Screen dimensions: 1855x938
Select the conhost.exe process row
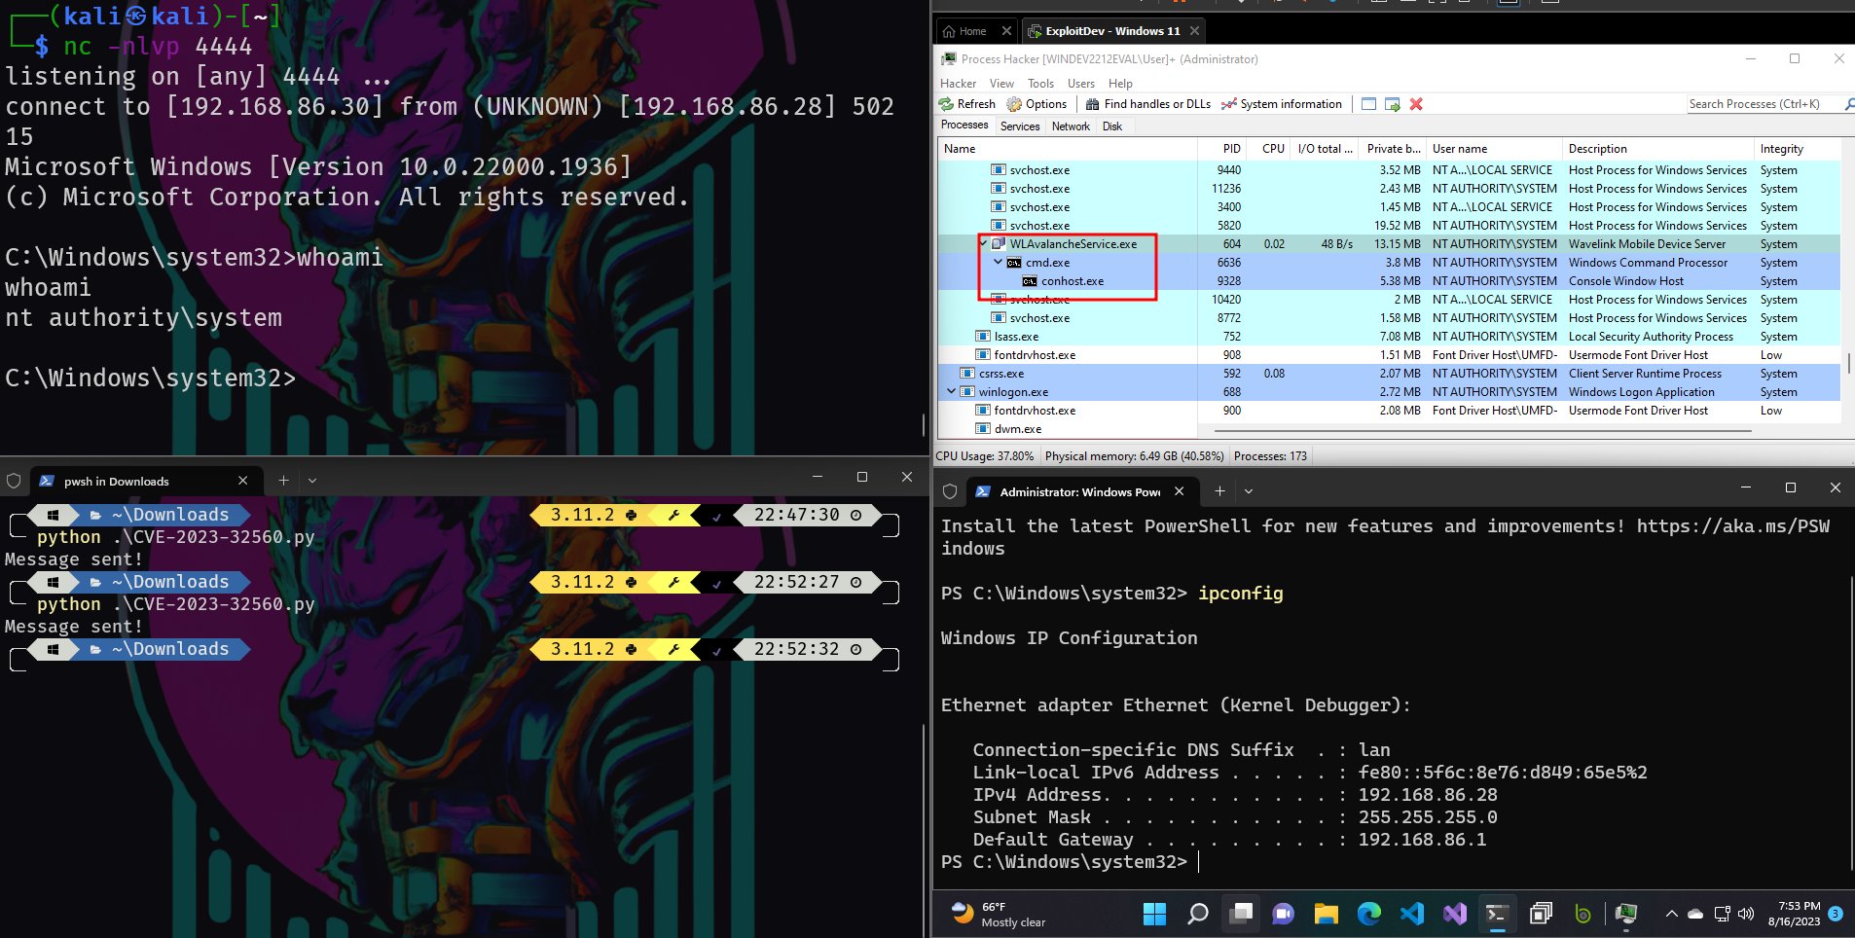pos(1389,281)
